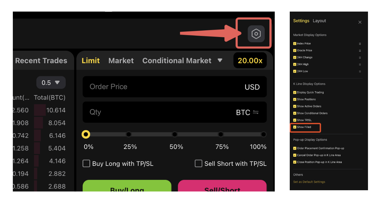
Task: Toggle Display Quick Trading checkbox
Action: [295, 92]
